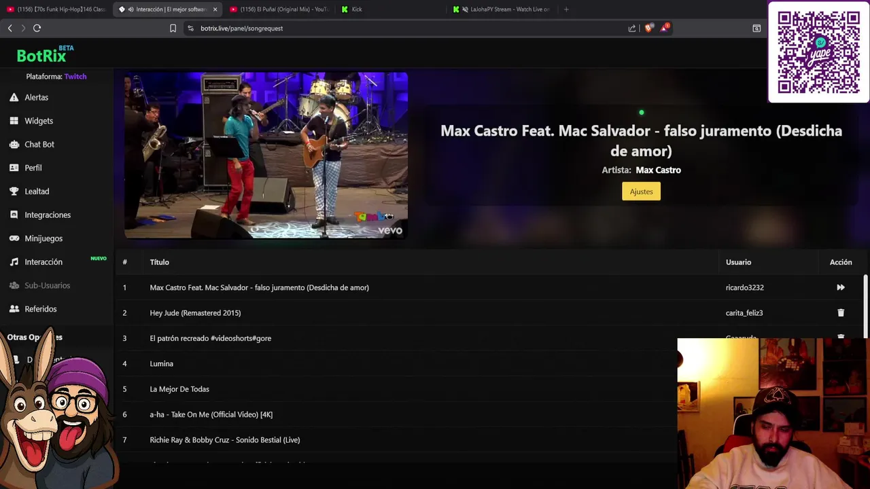The width and height of the screenshot is (870, 489).
Task: Click the Perfil card icon
Action: point(14,168)
